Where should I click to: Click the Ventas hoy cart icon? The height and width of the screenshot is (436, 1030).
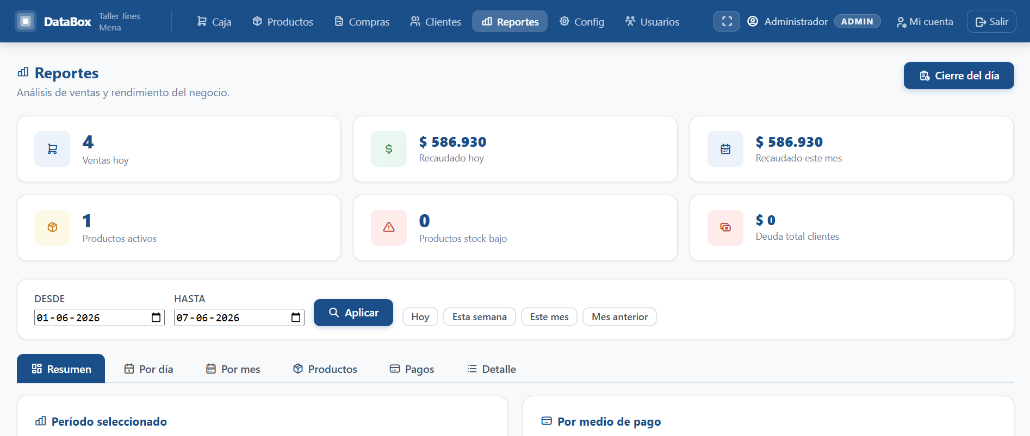[52, 149]
